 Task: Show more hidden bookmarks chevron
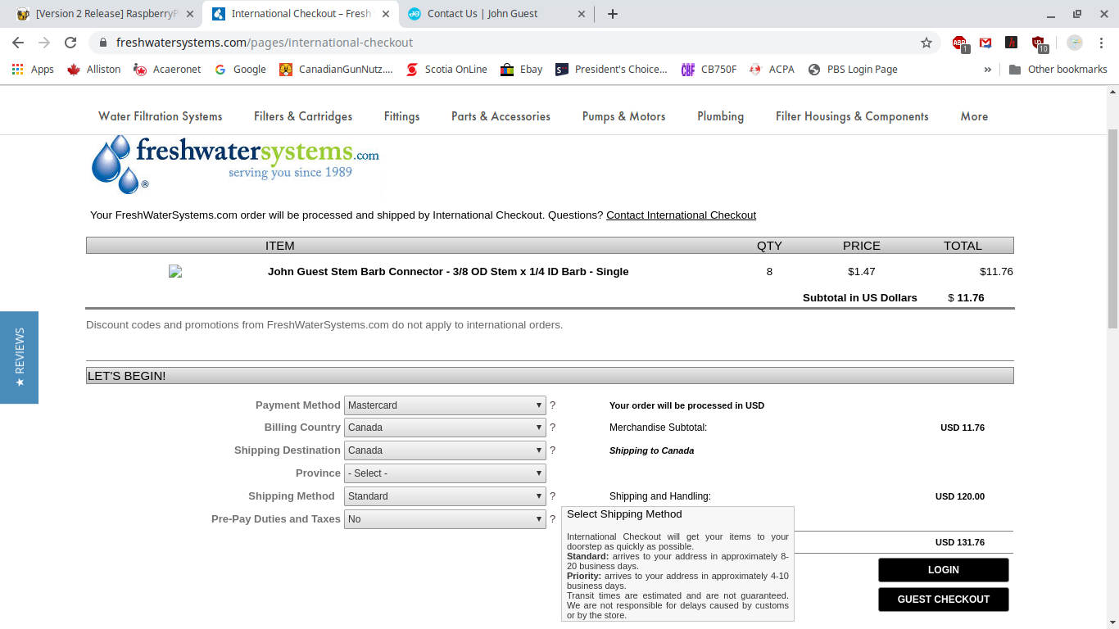point(987,70)
